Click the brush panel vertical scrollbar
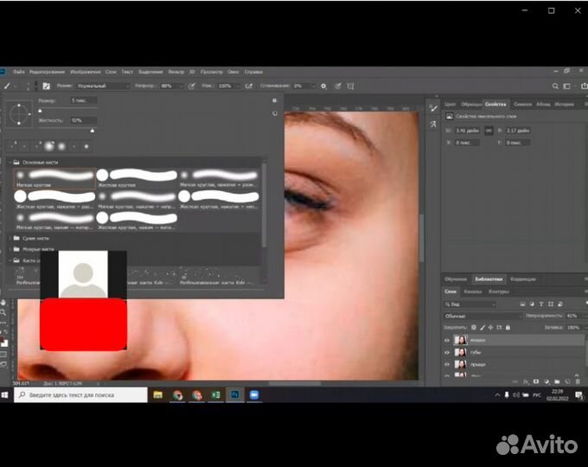 tap(264, 204)
